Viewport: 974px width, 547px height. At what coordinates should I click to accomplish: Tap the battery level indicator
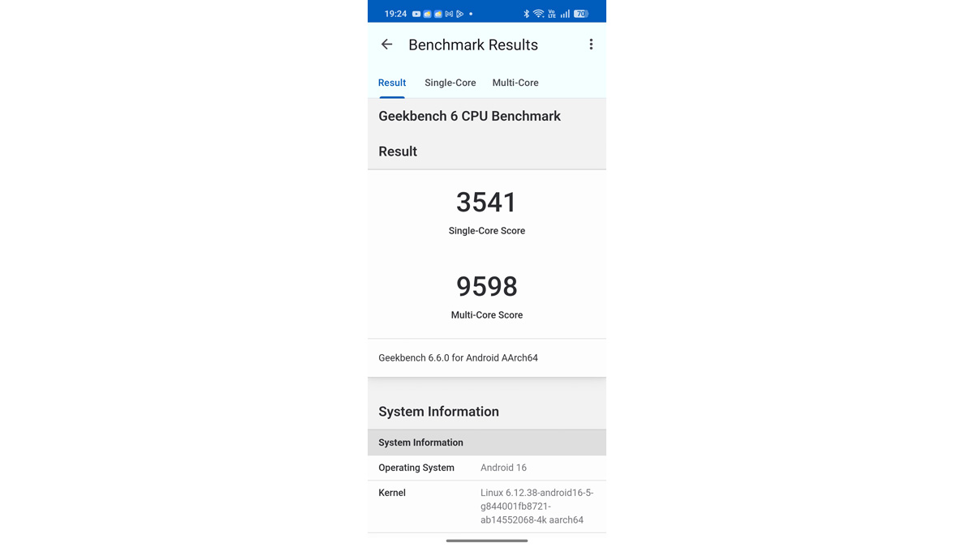pos(580,14)
